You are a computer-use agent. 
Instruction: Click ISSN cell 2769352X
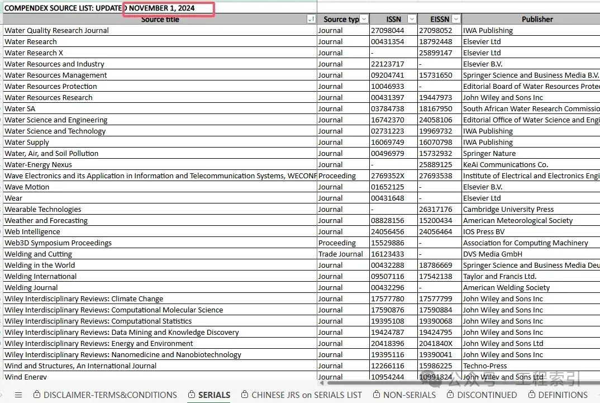tap(393, 176)
